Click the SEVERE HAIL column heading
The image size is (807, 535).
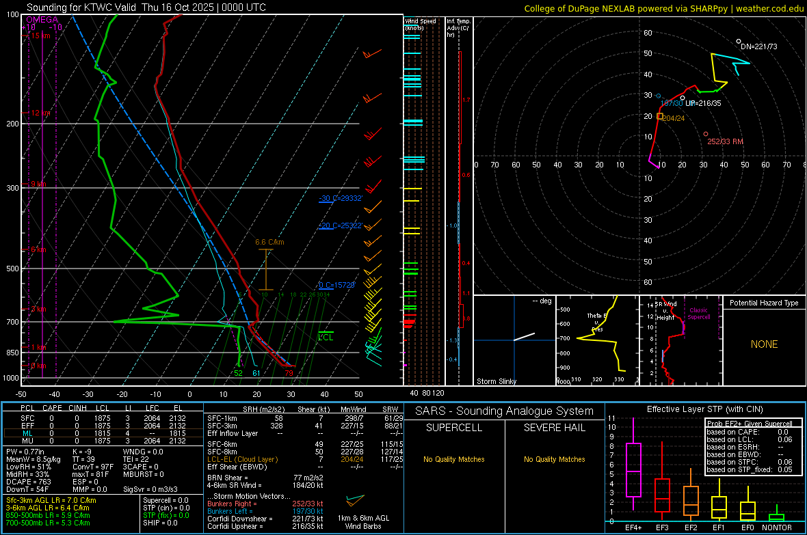(x=554, y=428)
